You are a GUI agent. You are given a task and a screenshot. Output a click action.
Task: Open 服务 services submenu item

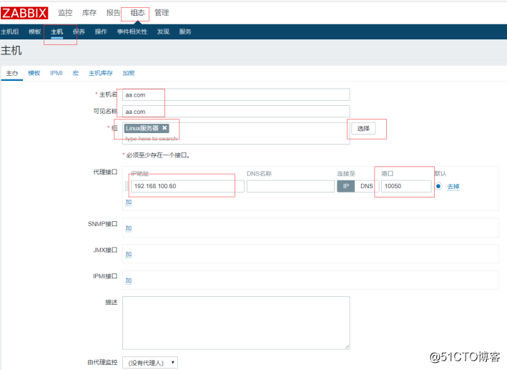click(x=185, y=31)
